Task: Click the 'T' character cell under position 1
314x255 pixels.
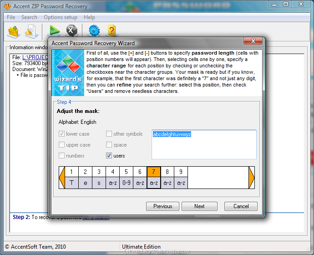Action: pyautogui.click(x=71, y=183)
